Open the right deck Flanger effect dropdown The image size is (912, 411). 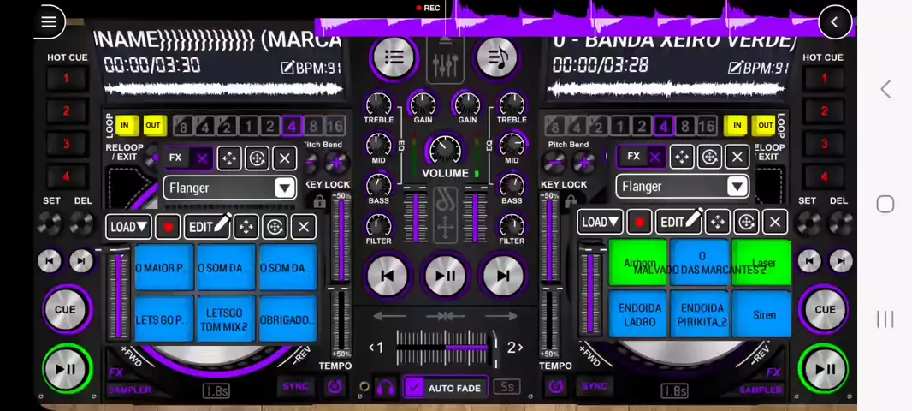[x=737, y=187]
